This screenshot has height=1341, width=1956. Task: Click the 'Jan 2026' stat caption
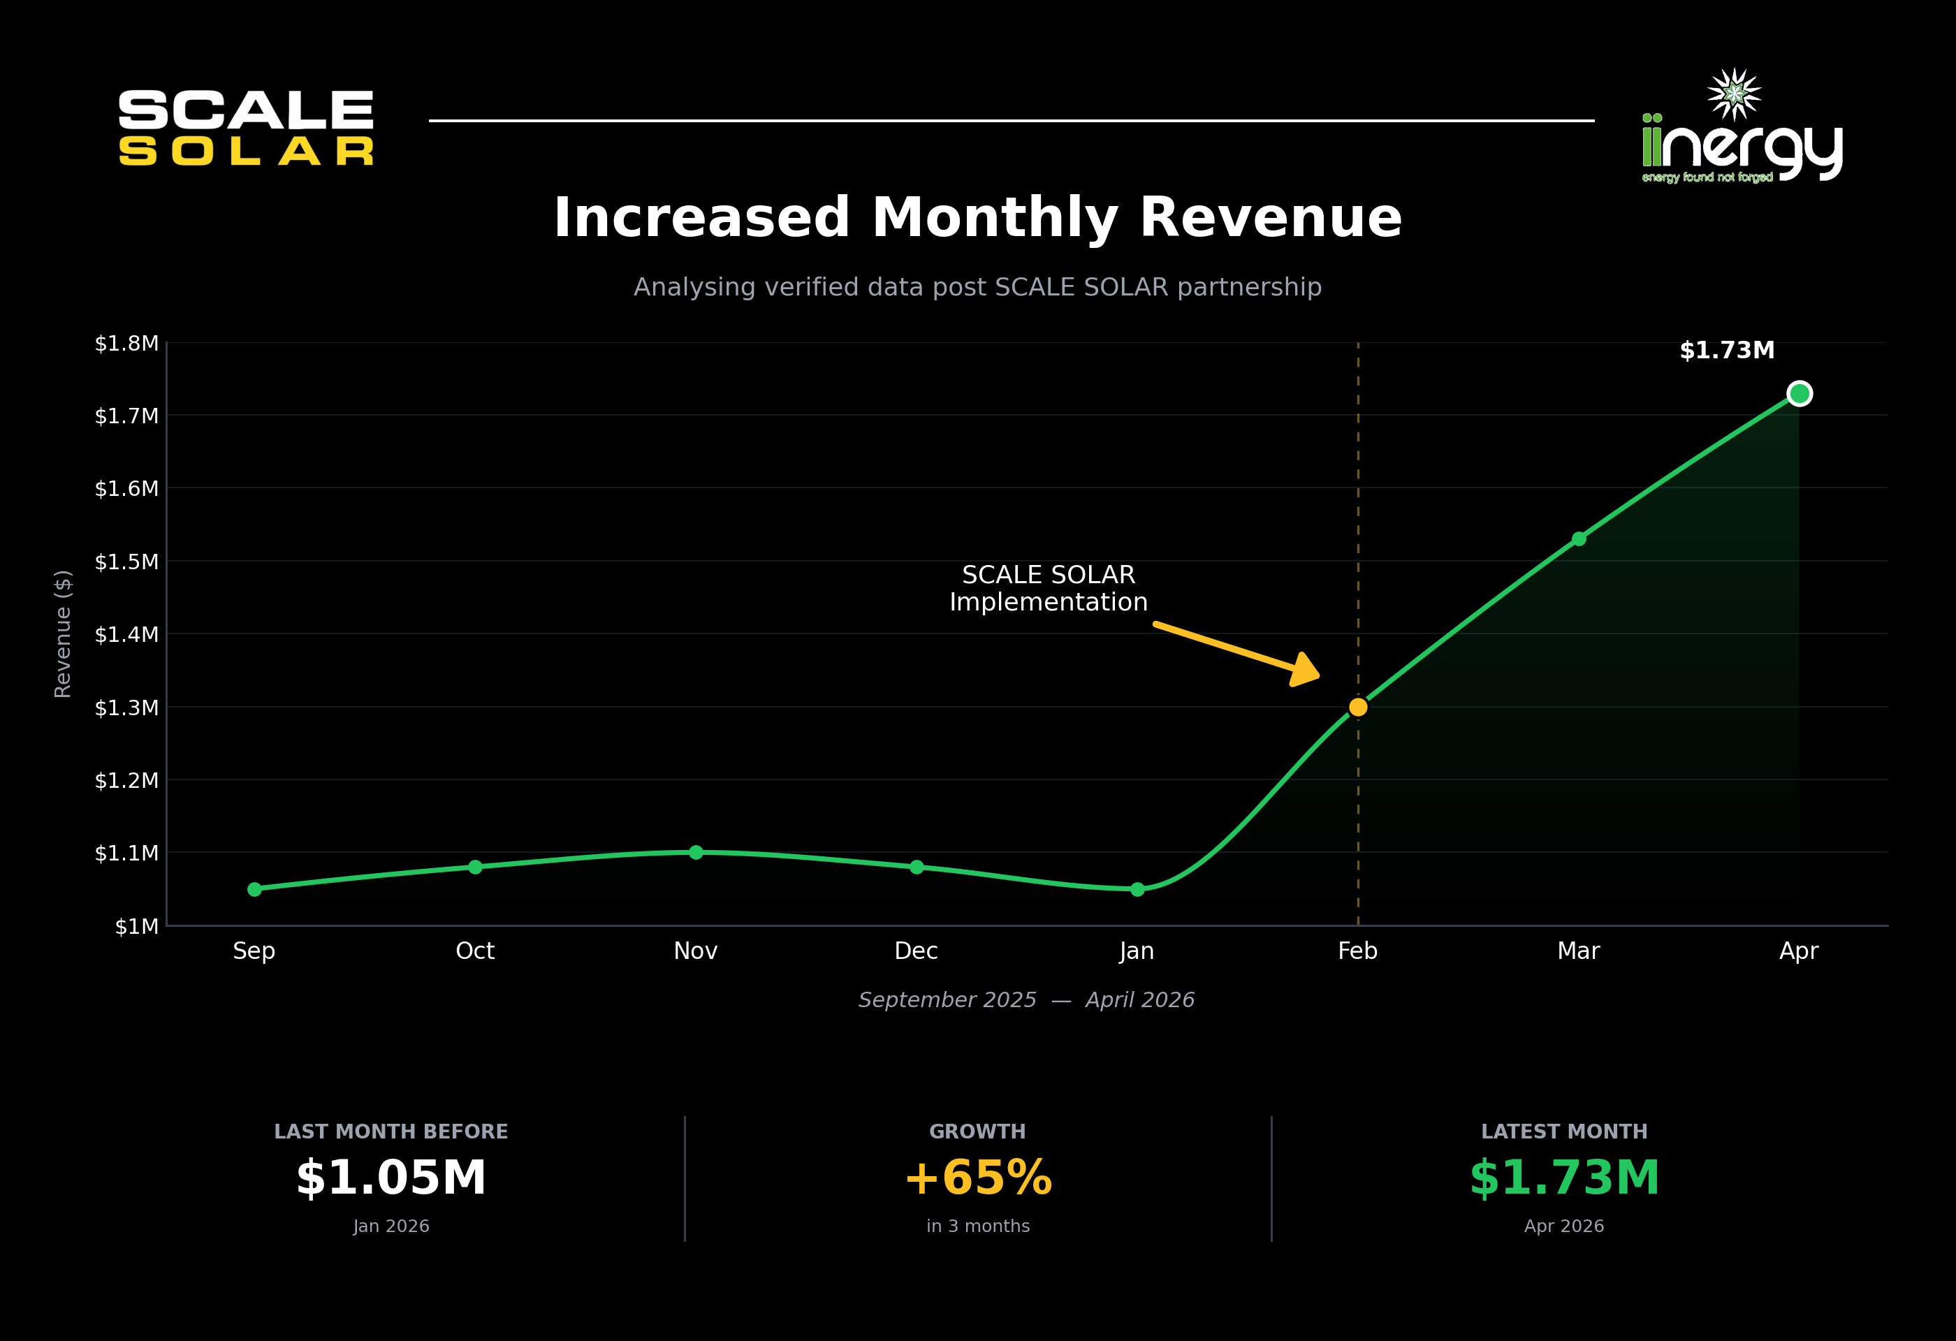click(391, 1226)
